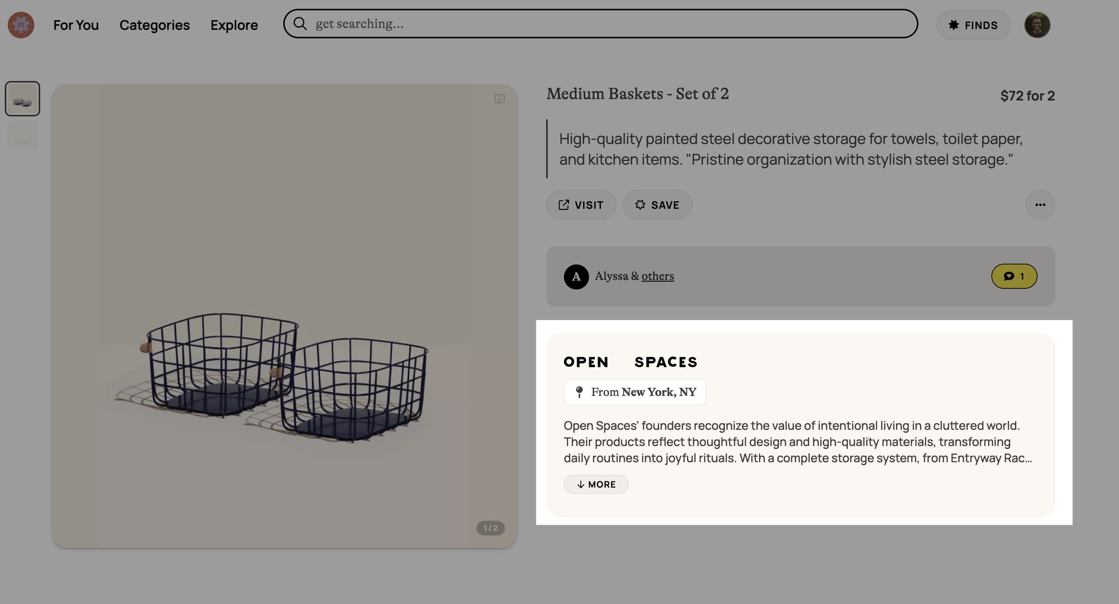Click the VISIT button
The width and height of the screenshot is (1119, 604).
click(581, 205)
